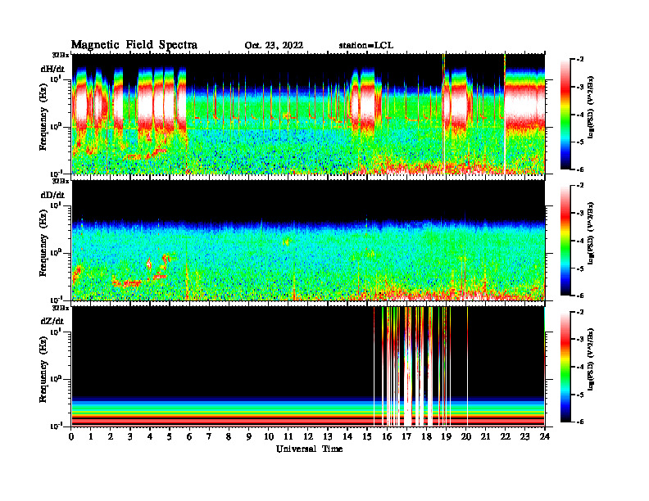Viewport: 649px width, 501px height.
Task: Click hour 13 on the Universal Time axis
Action: [328, 436]
